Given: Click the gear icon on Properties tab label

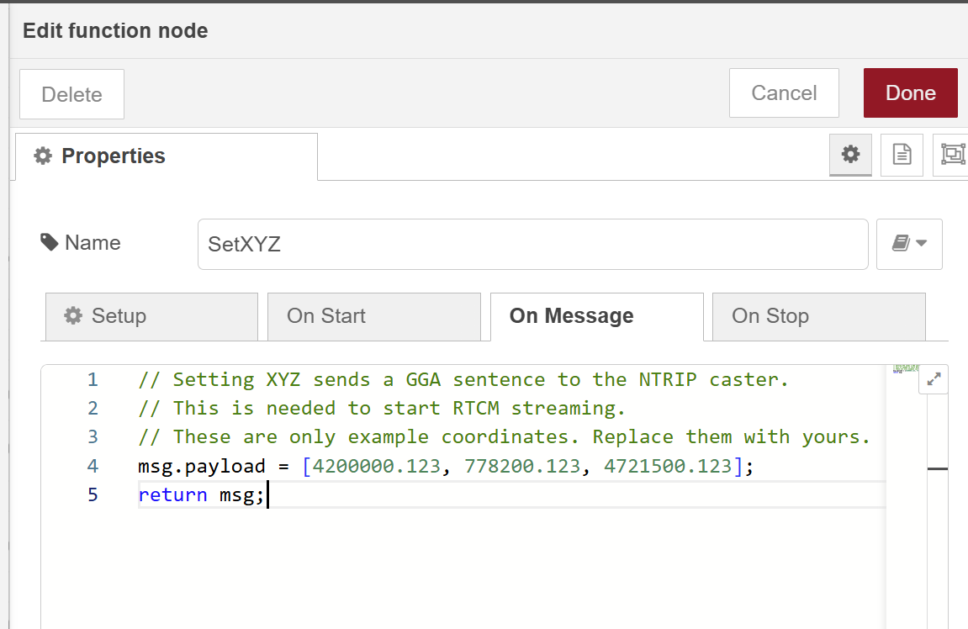Looking at the screenshot, I should (43, 156).
